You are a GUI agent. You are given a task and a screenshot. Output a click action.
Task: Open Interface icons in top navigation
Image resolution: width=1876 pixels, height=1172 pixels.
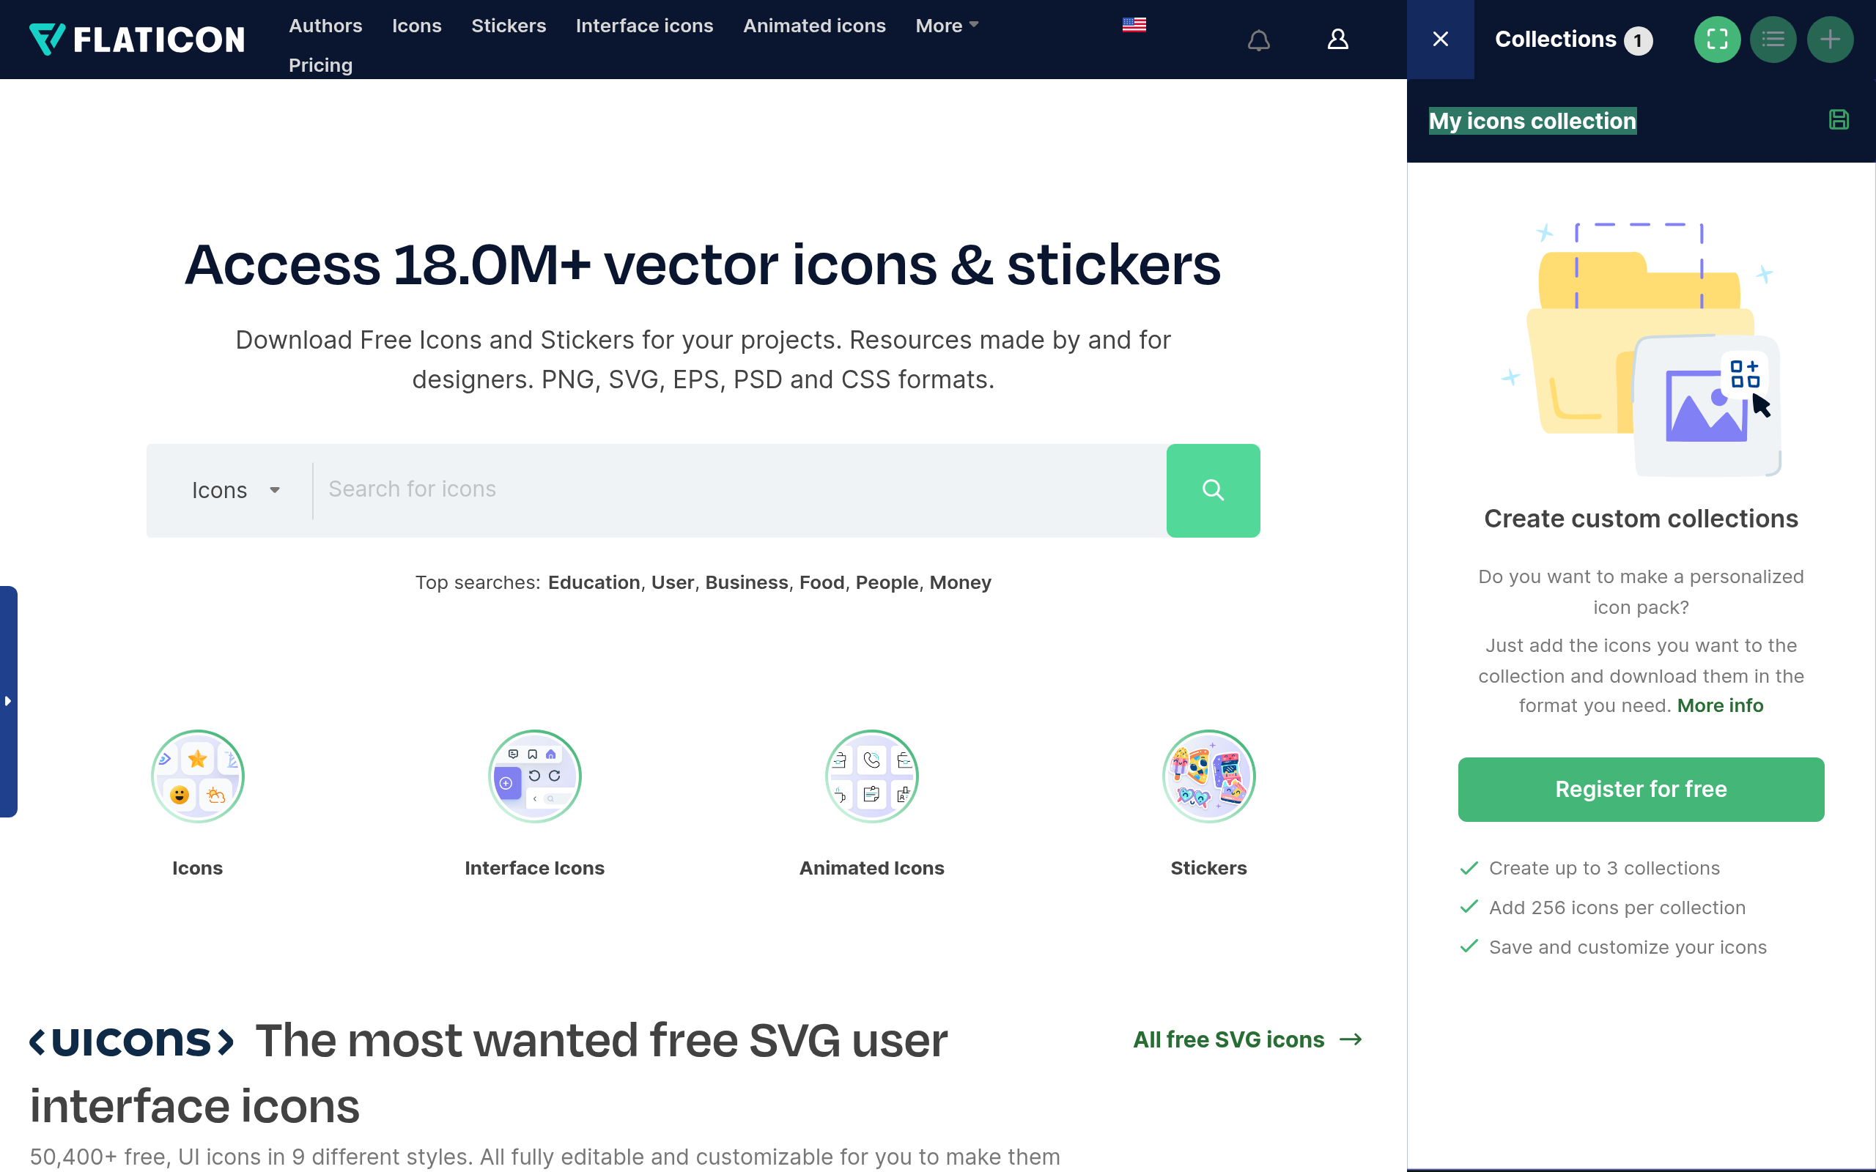click(x=644, y=26)
